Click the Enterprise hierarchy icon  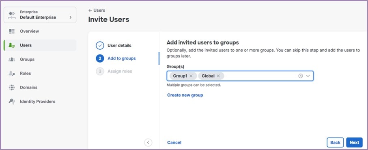click(x=12, y=15)
